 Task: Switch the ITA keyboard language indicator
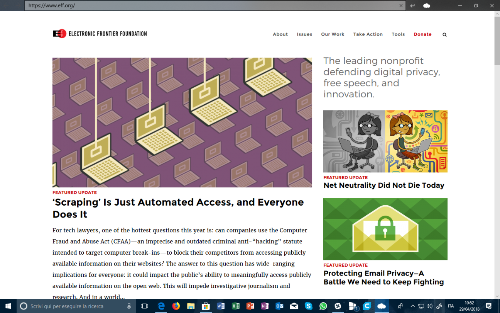(x=451, y=306)
